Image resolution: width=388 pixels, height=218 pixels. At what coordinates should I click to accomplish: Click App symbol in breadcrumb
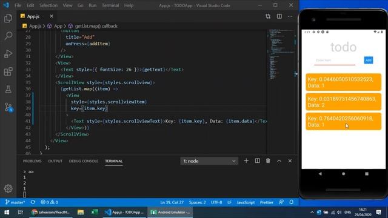point(58,26)
